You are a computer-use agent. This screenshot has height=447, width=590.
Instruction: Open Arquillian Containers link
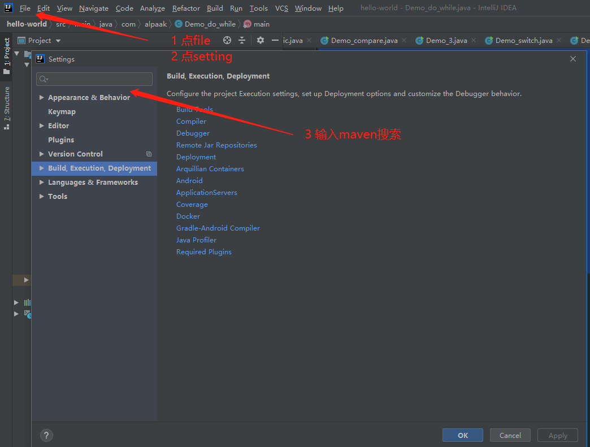(x=210, y=168)
